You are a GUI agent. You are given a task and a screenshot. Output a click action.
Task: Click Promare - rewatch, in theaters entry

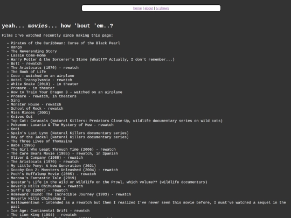(x=44, y=96)
